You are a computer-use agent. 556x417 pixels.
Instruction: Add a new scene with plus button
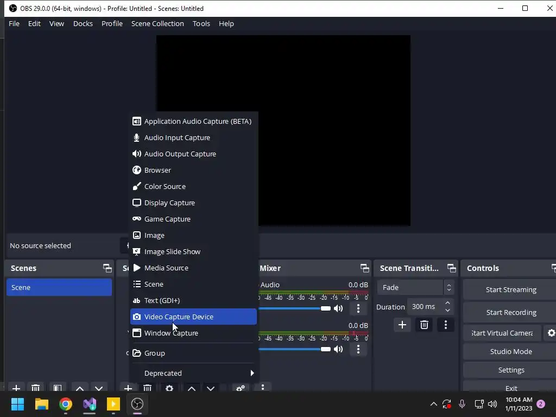point(16,388)
